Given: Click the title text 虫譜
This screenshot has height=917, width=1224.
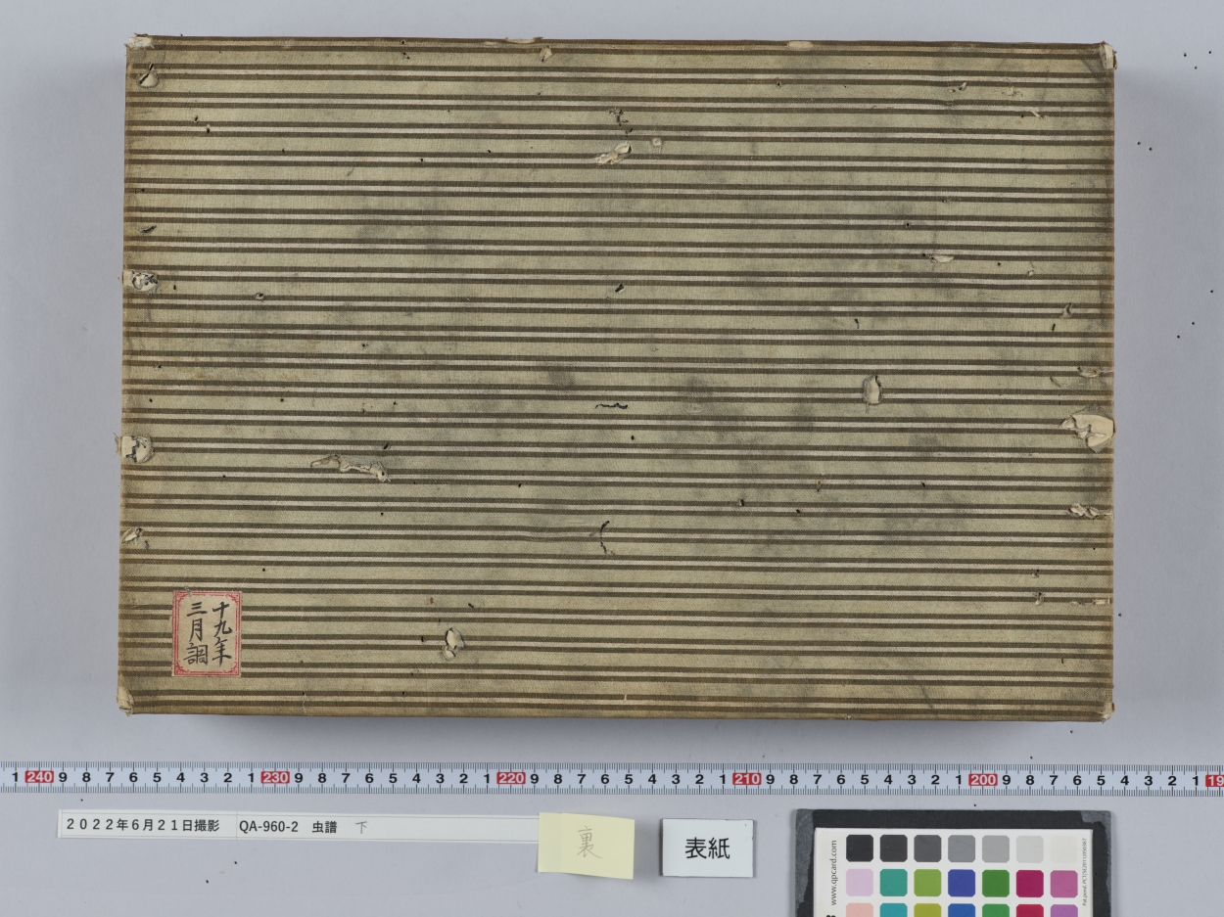Looking at the screenshot, I should [x=324, y=826].
